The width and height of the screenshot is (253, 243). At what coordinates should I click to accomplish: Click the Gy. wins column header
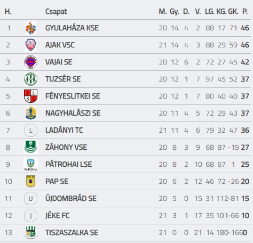[x=175, y=12]
